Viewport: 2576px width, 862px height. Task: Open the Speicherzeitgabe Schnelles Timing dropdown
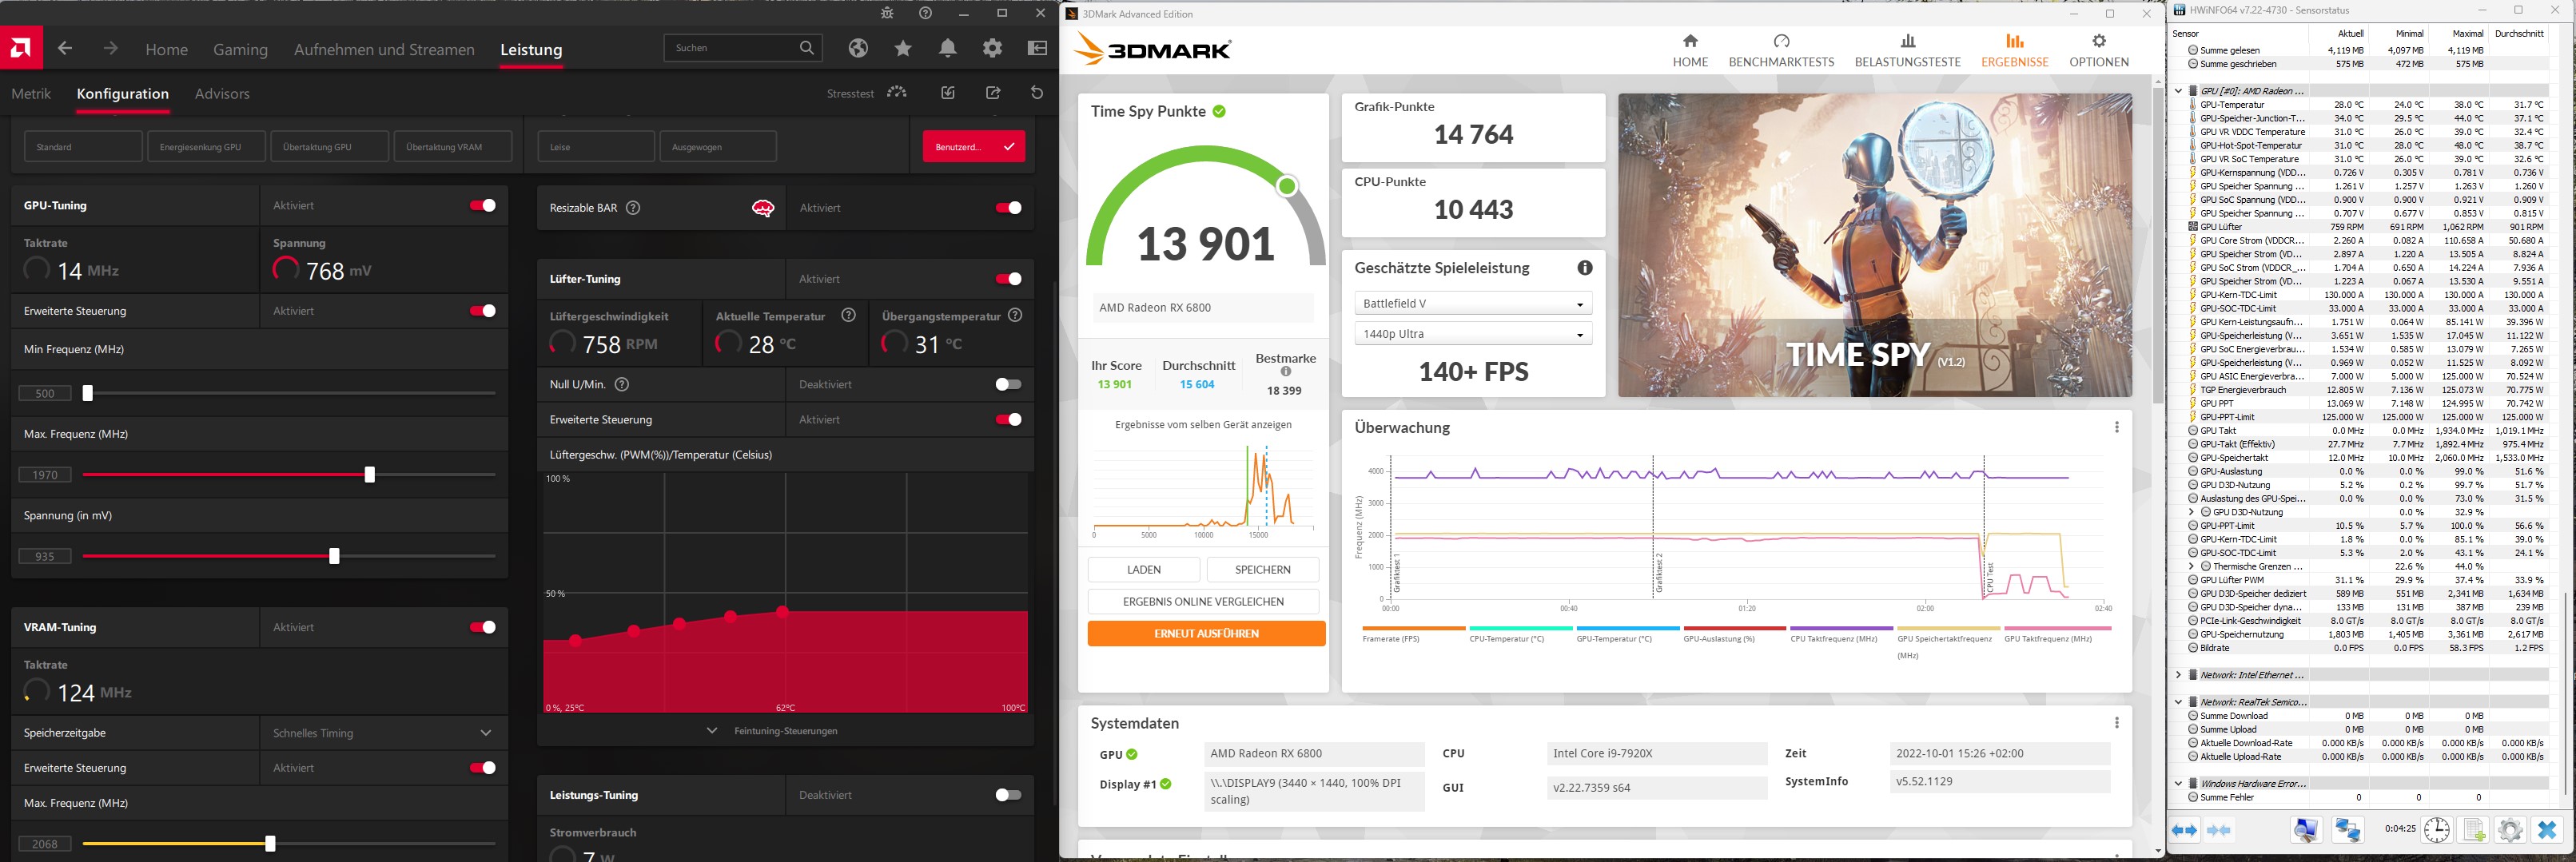(x=384, y=733)
